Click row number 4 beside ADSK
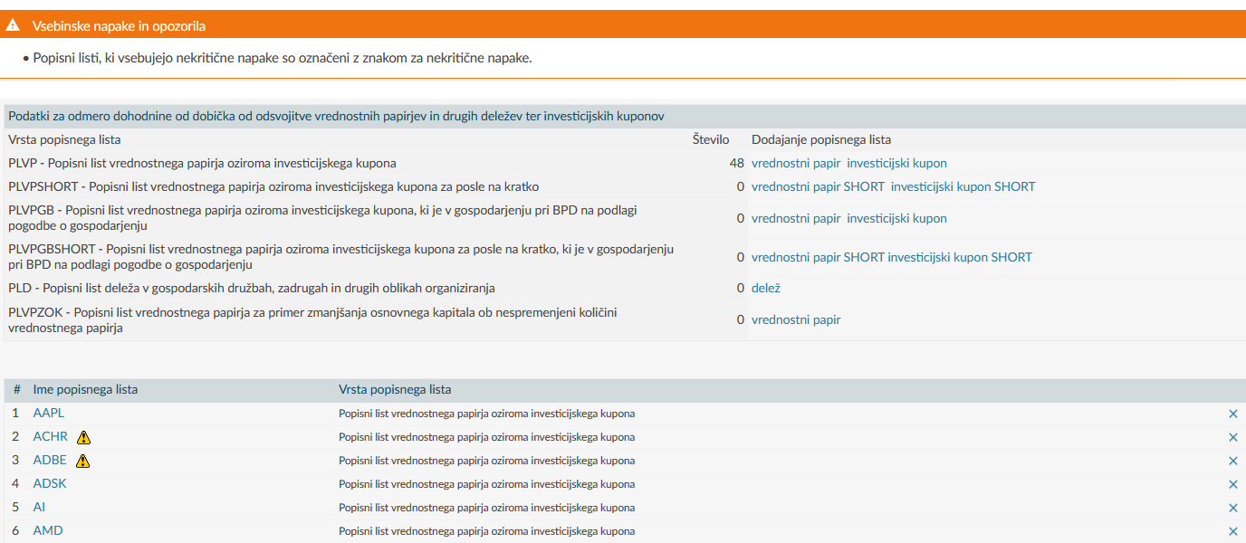This screenshot has height=543, width=1246. [x=15, y=483]
